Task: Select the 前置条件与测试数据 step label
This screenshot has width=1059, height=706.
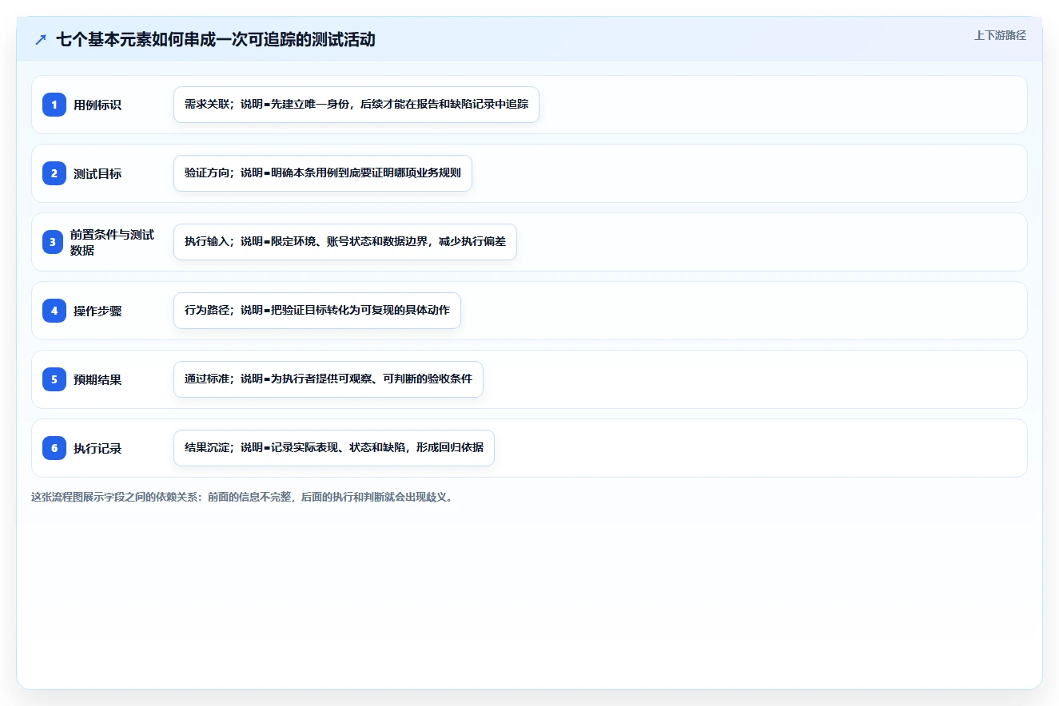Action: coord(112,242)
